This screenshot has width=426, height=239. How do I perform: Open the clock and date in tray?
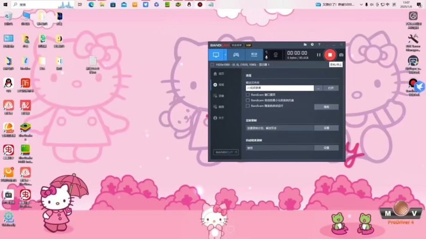tap(406, 4)
